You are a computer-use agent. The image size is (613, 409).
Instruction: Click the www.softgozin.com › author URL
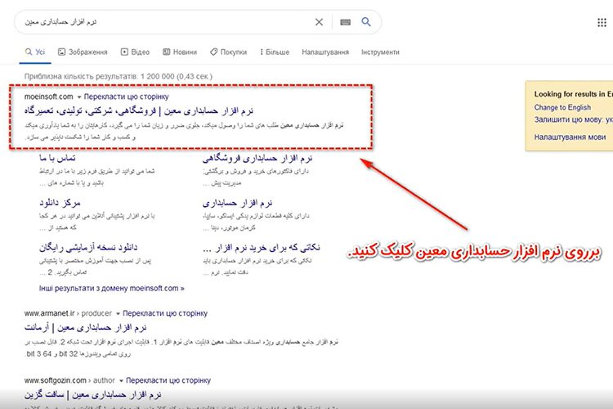coord(69,380)
